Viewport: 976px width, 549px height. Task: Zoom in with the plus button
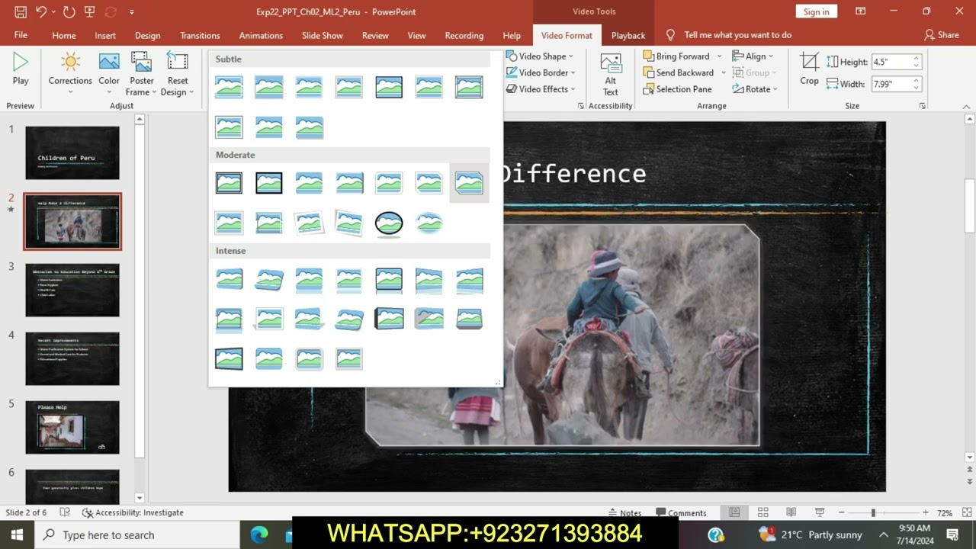[x=926, y=513]
